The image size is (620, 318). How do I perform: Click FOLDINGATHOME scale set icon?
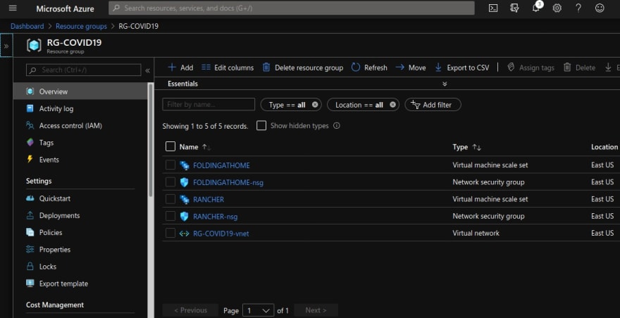point(185,165)
